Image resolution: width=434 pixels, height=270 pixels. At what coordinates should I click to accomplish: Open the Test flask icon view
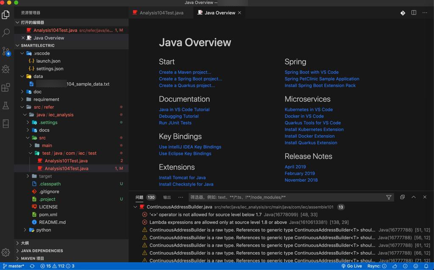pos(6,106)
